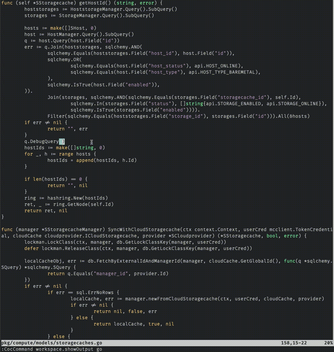Click the hashring.New(hostIds) call

pos(77,198)
